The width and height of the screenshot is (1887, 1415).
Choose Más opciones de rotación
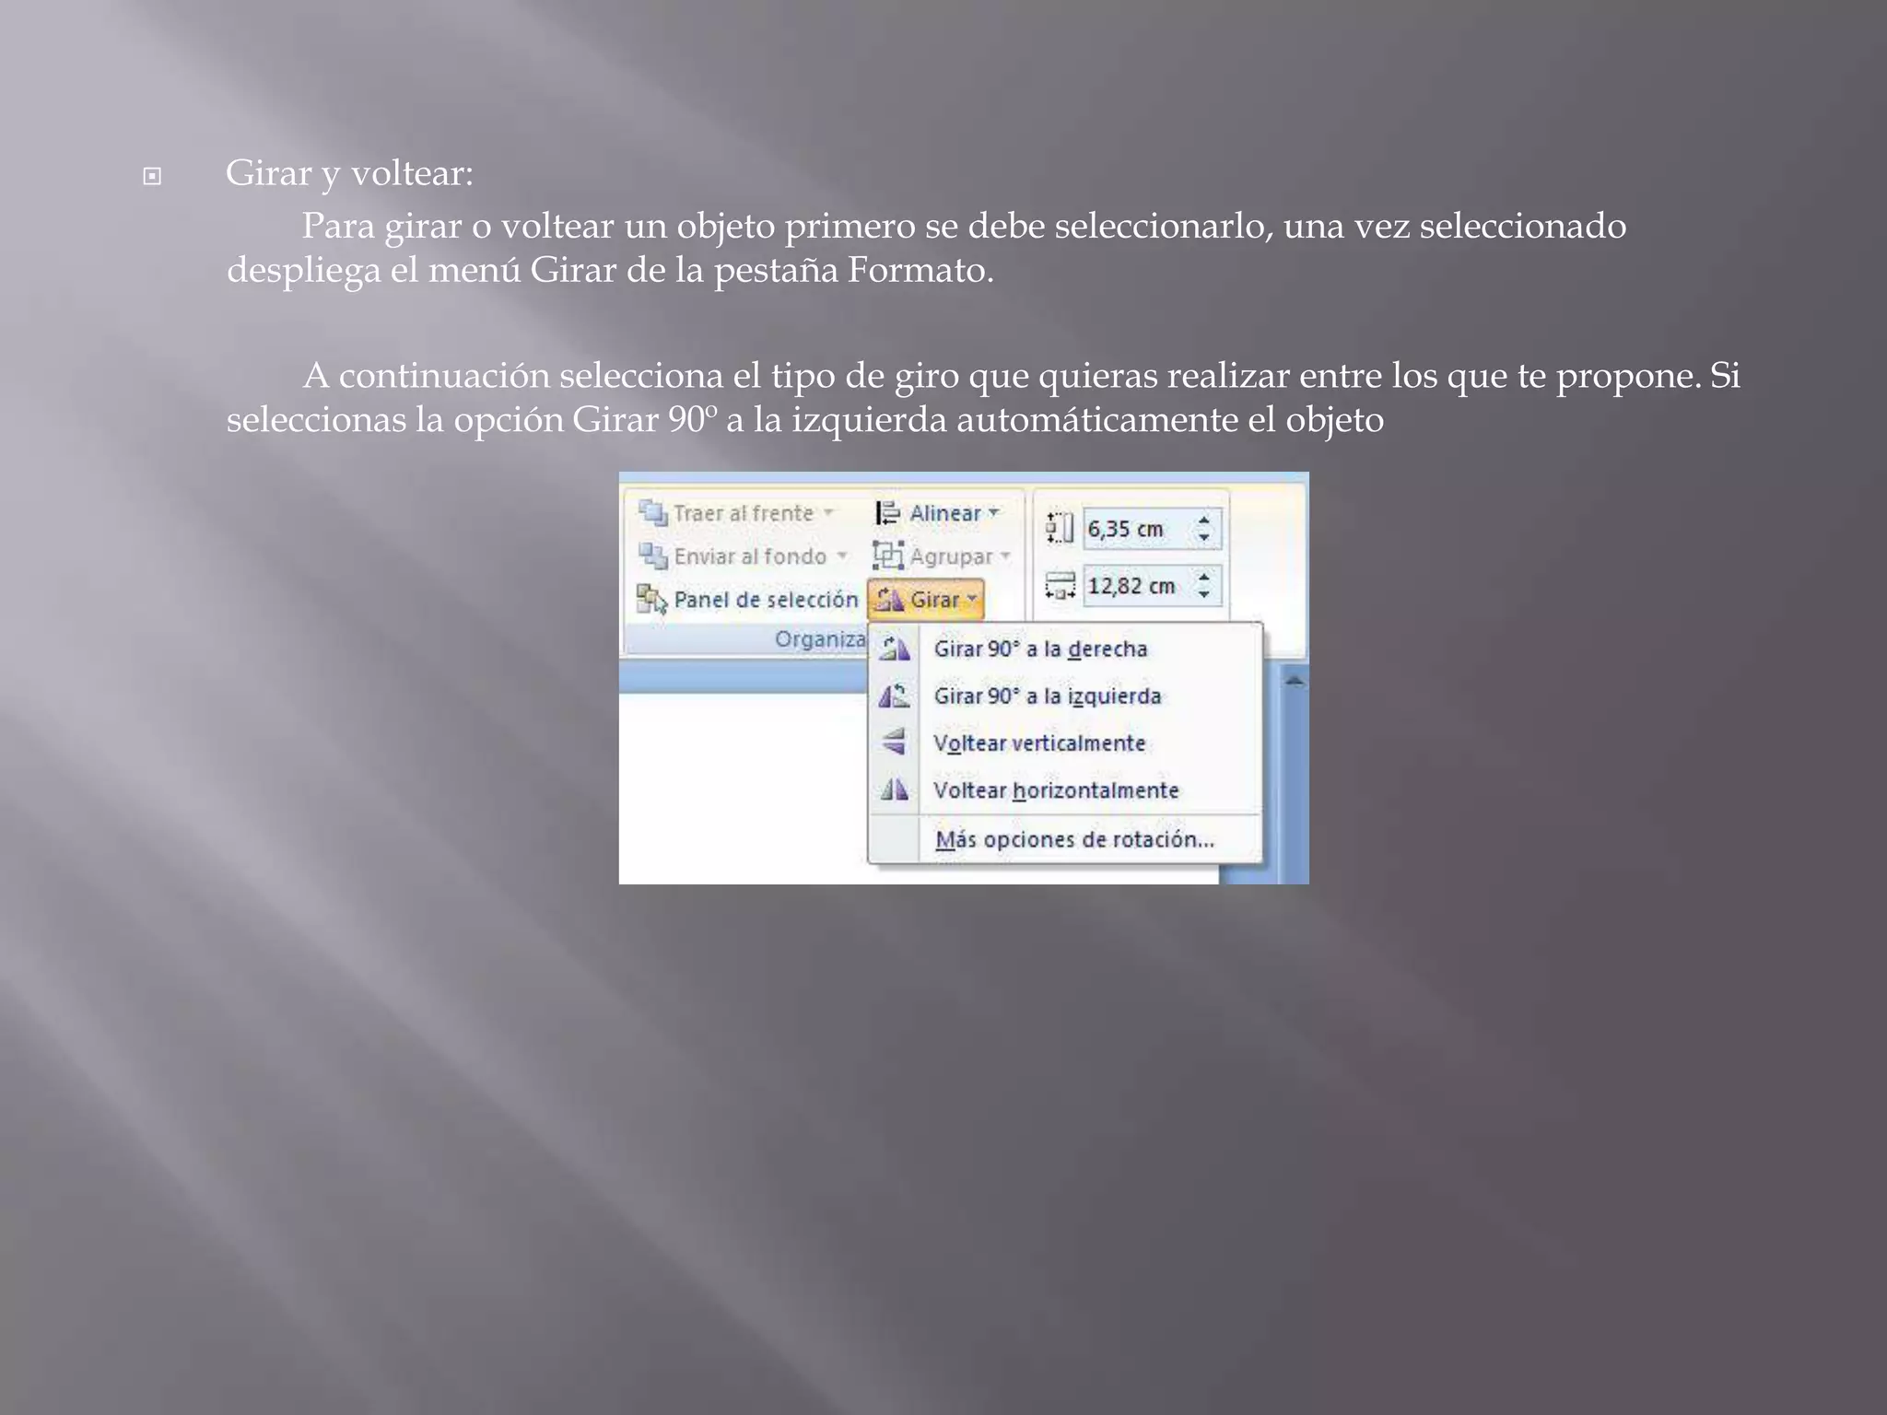click(x=1074, y=839)
